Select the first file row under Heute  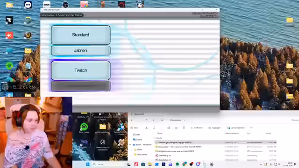tap(215, 142)
